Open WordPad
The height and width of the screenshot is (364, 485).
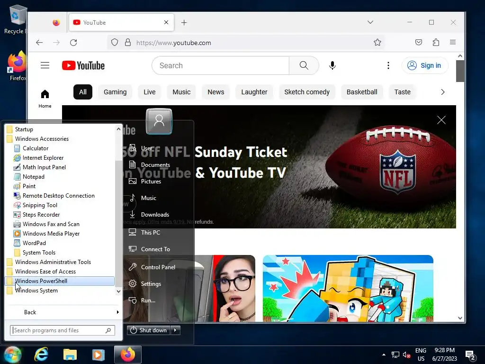coord(30,243)
